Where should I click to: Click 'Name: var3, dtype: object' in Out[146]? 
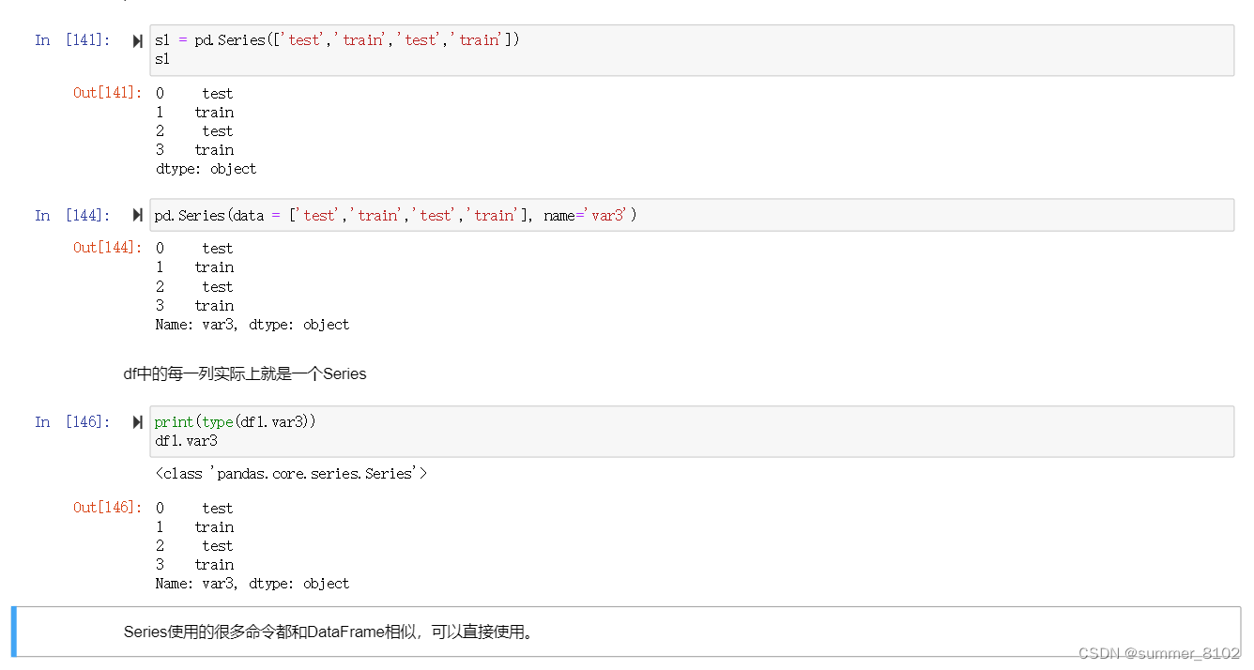[252, 584]
